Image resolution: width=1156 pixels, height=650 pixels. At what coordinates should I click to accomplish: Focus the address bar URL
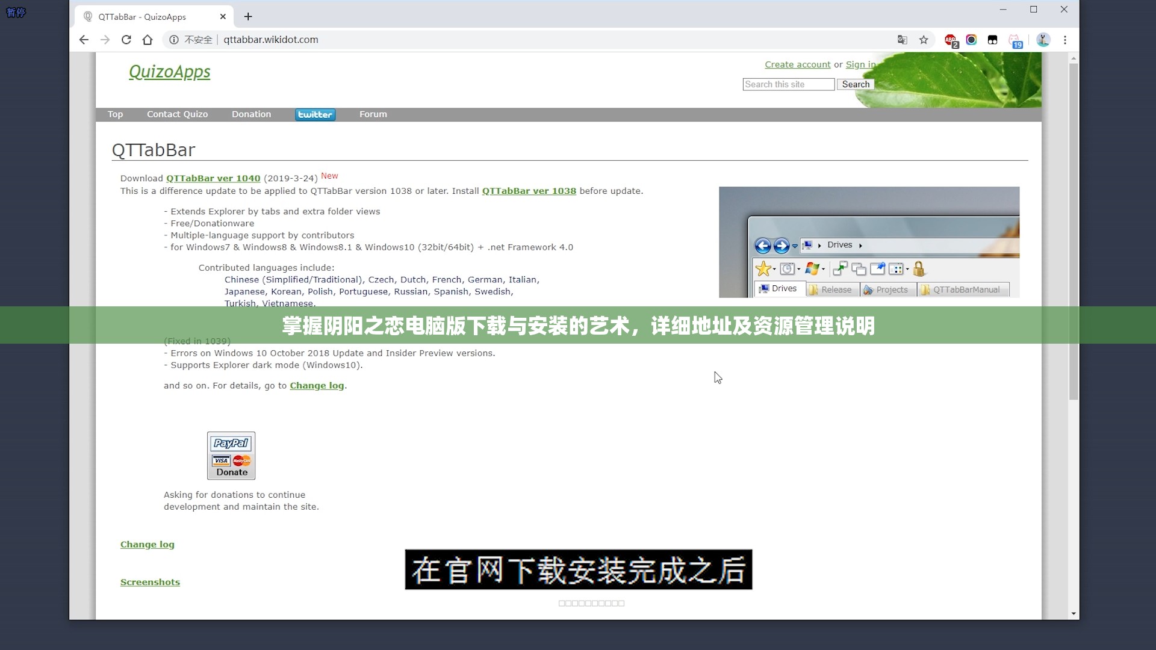(271, 40)
